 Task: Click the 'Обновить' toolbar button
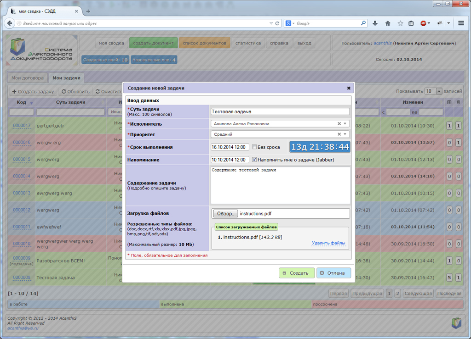76,91
